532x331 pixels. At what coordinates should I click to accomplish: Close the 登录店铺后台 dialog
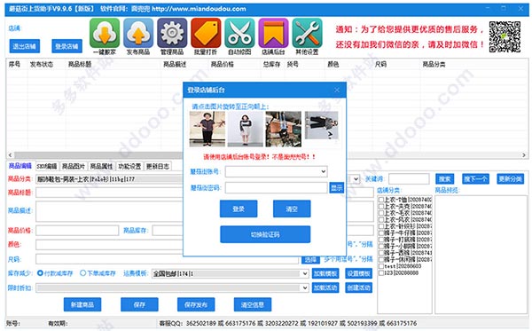pos(337,90)
